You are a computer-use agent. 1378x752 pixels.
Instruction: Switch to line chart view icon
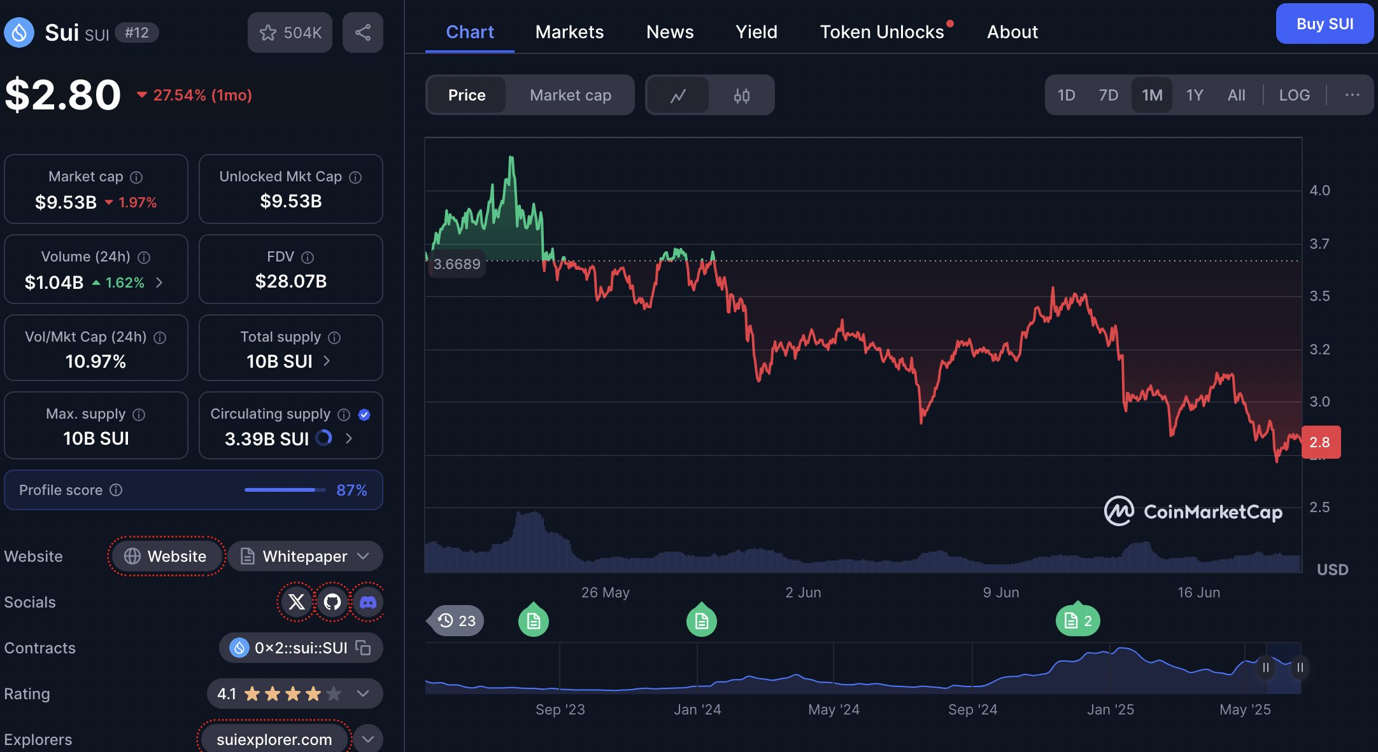point(678,95)
